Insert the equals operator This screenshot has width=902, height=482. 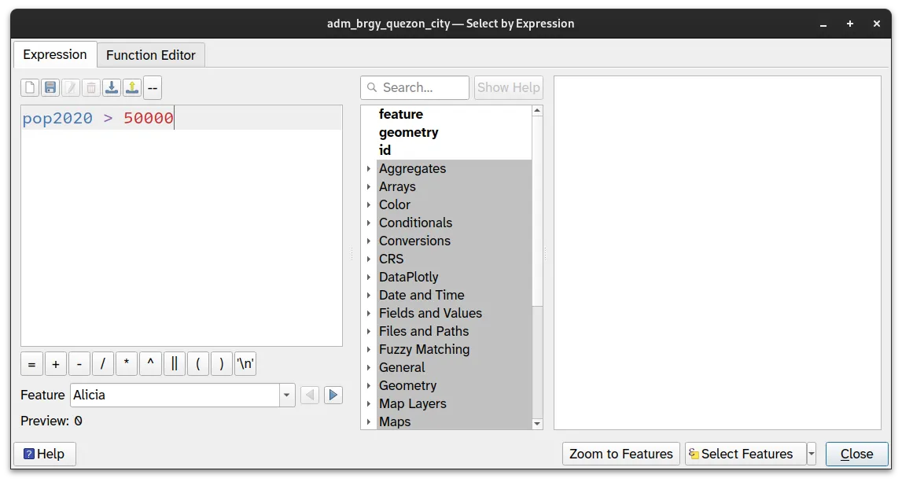tap(31, 364)
